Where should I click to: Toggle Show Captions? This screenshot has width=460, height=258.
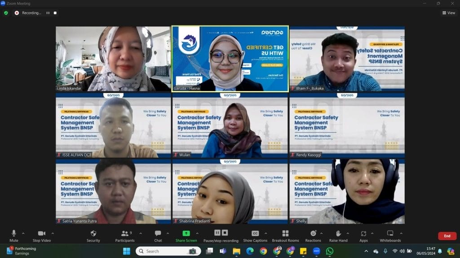pyautogui.click(x=255, y=236)
